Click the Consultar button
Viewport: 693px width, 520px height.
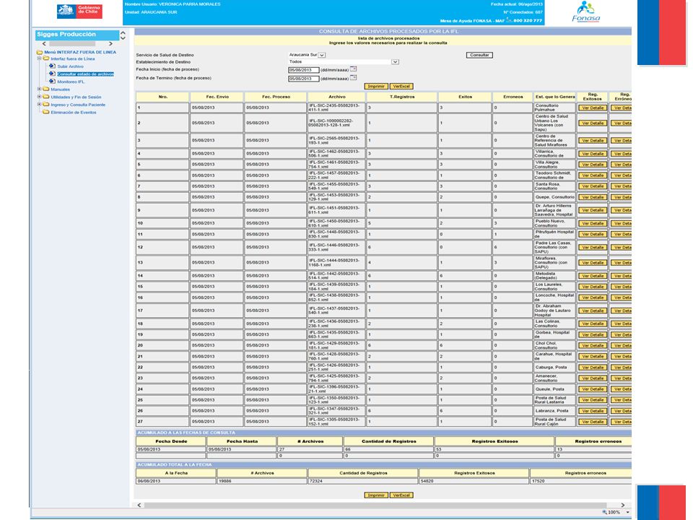(479, 56)
